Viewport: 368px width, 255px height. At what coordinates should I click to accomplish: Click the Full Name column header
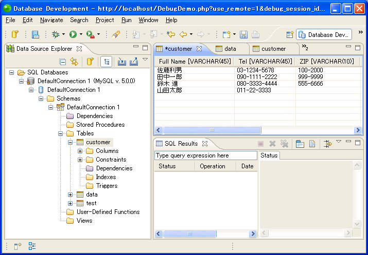pos(195,62)
